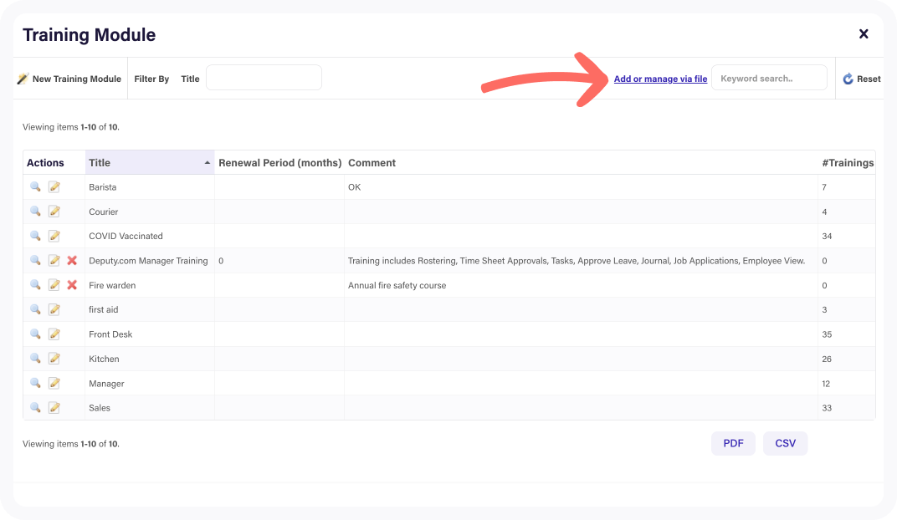Close the Training Module dialog
897x520 pixels.
pyautogui.click(x=864, y=34)
